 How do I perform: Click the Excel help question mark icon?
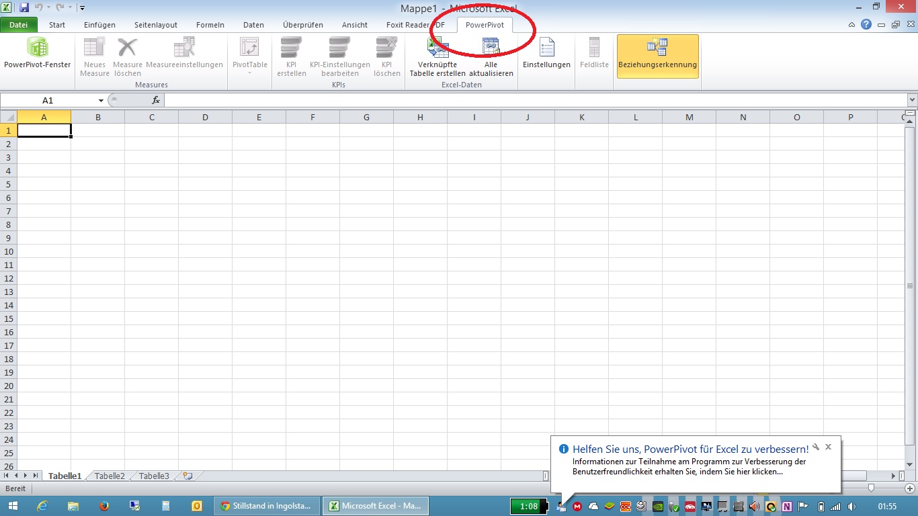(867, 25)
